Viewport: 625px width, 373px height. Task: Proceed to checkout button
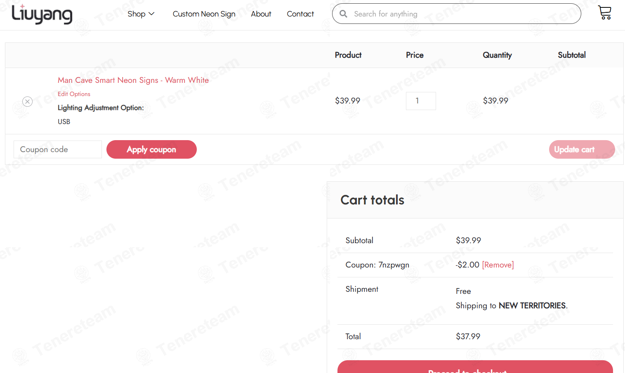click(475, 367)
